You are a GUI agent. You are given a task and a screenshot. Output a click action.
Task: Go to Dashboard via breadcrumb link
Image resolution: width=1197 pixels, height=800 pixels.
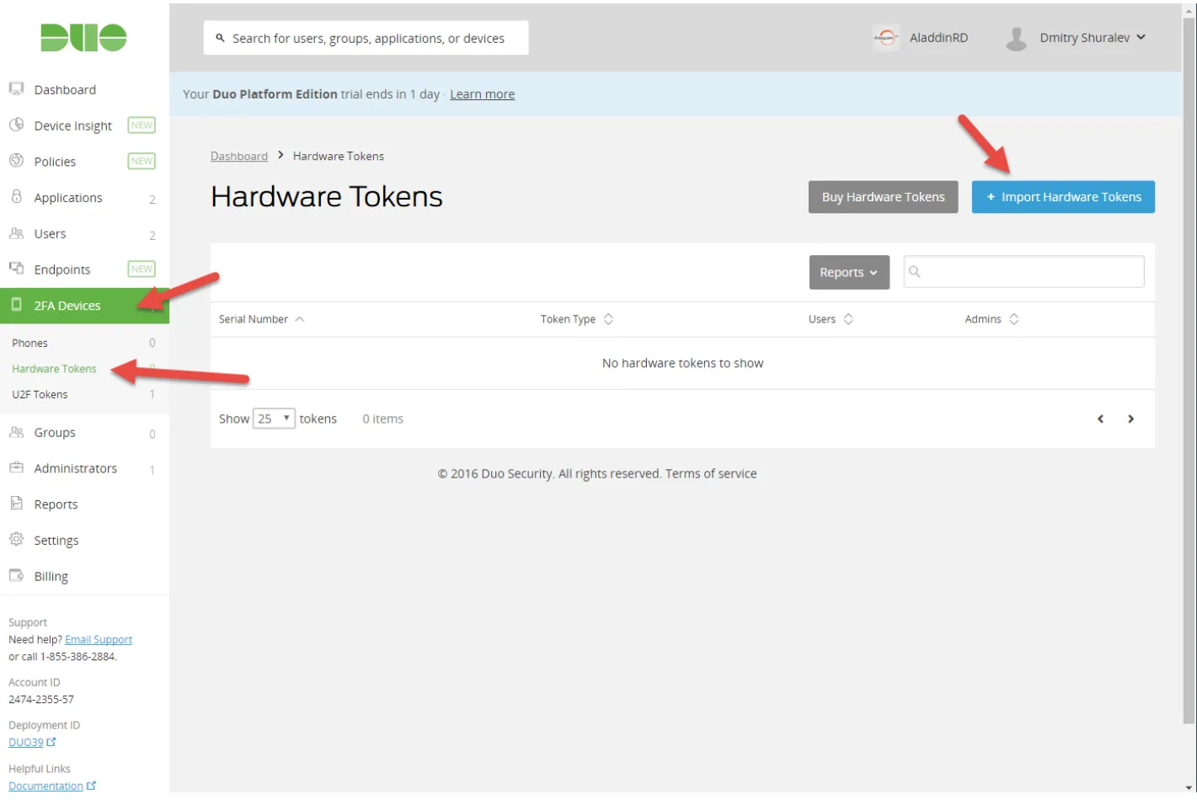click(x=239, y=156)
